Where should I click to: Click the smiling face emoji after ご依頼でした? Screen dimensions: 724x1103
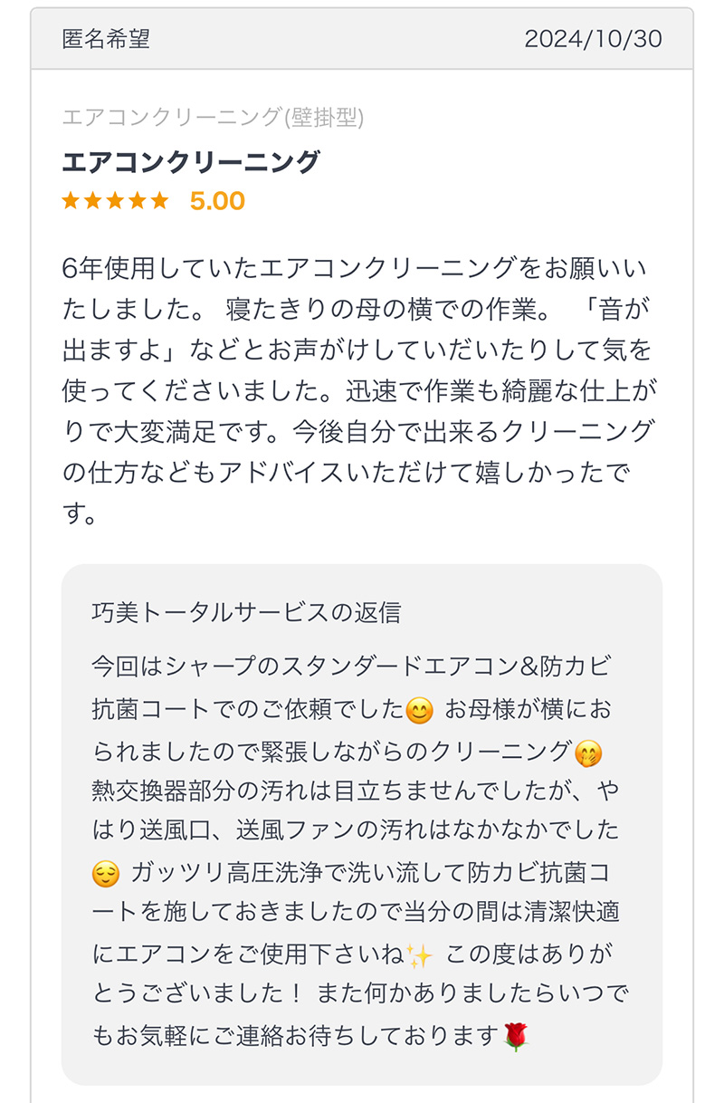click(419, 712)
